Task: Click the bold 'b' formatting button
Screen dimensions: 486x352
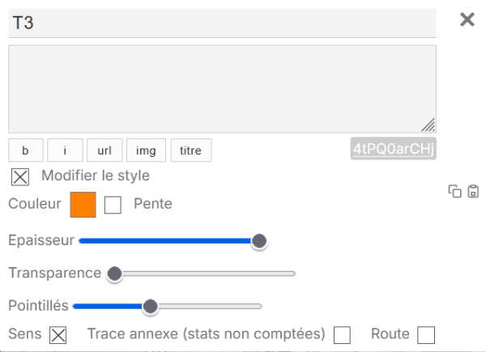Action: click(x=26, y=150)
